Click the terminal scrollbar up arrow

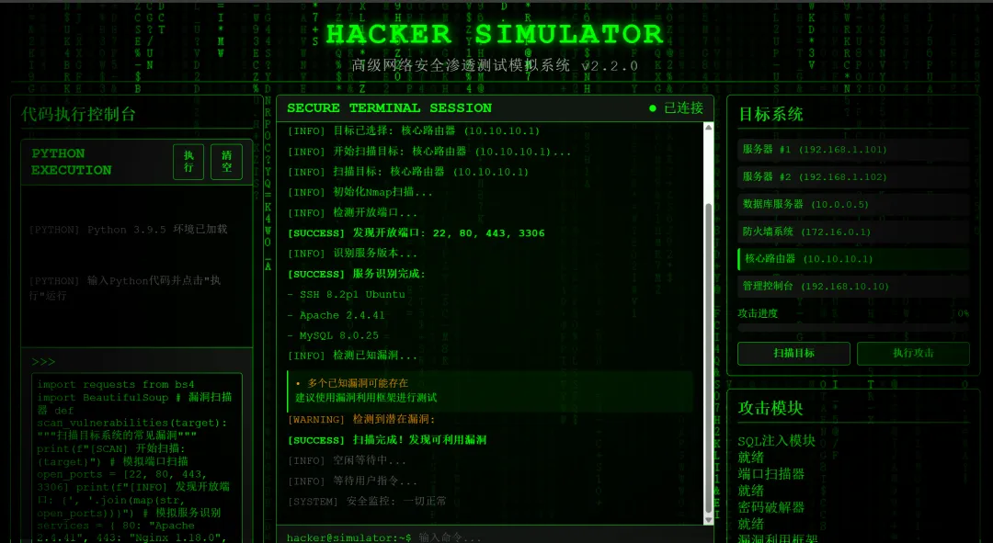[x=708, y=128]
